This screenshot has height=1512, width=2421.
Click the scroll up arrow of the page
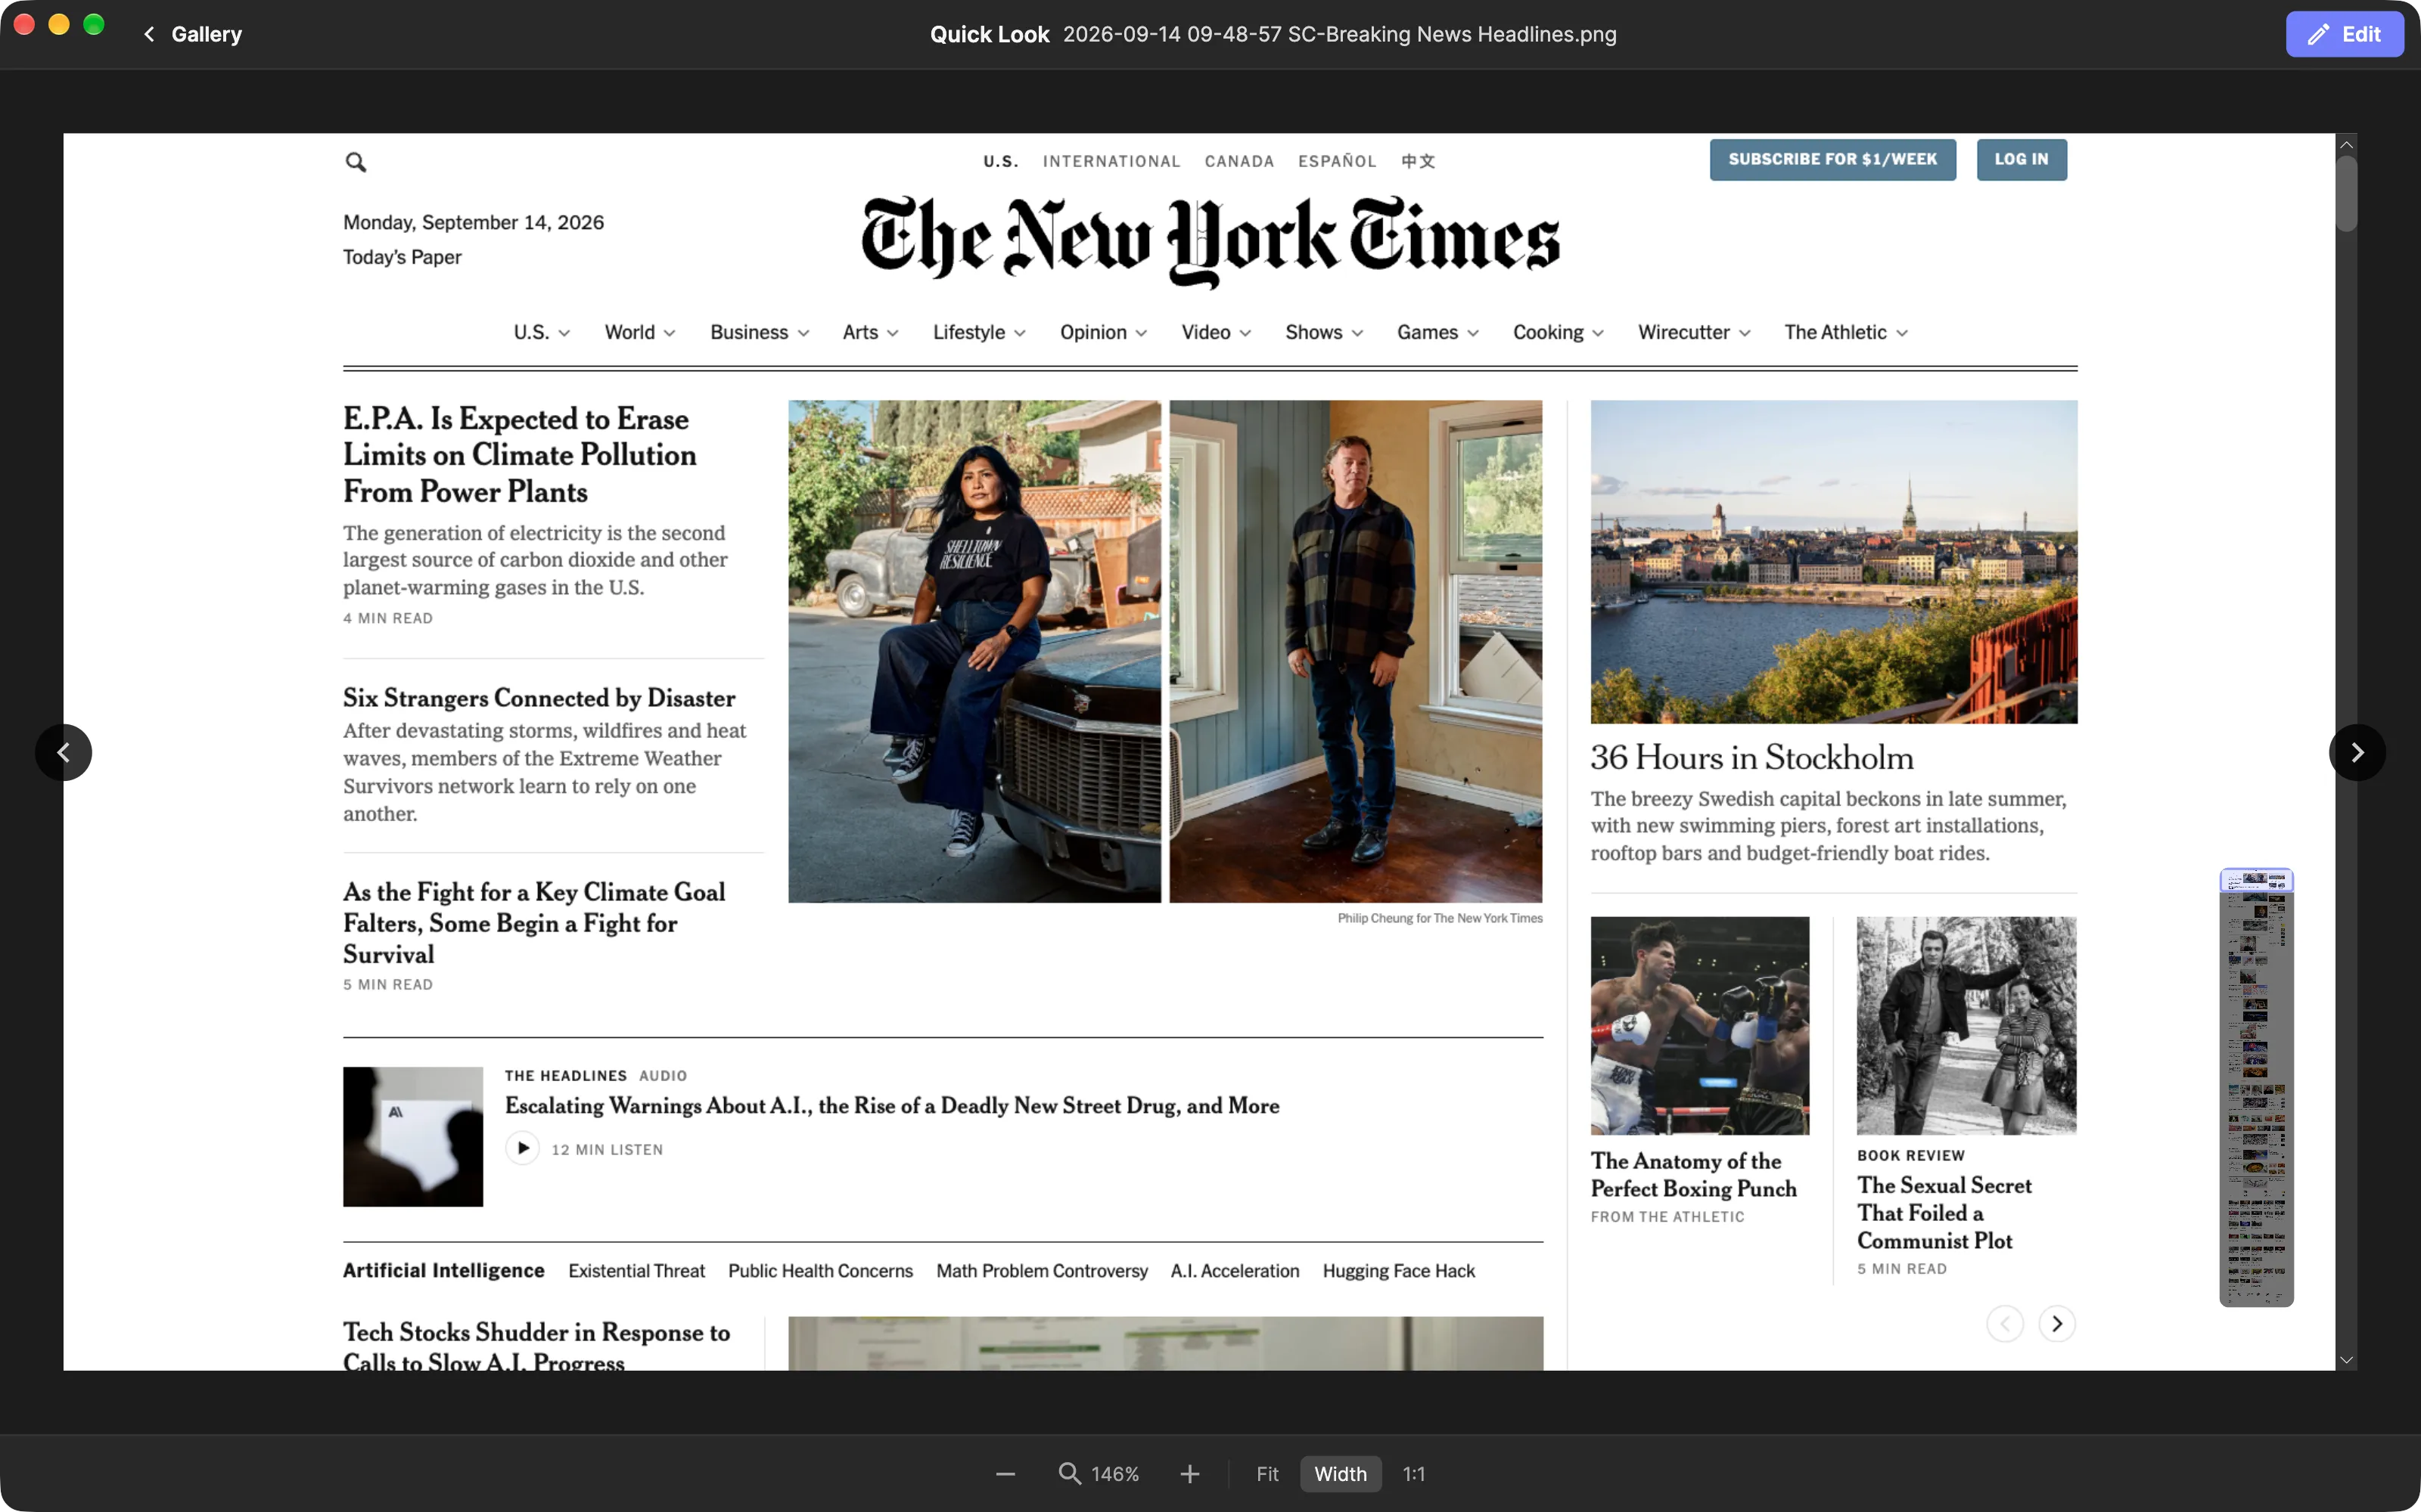pyautogui.click(x=2346, y=145)
